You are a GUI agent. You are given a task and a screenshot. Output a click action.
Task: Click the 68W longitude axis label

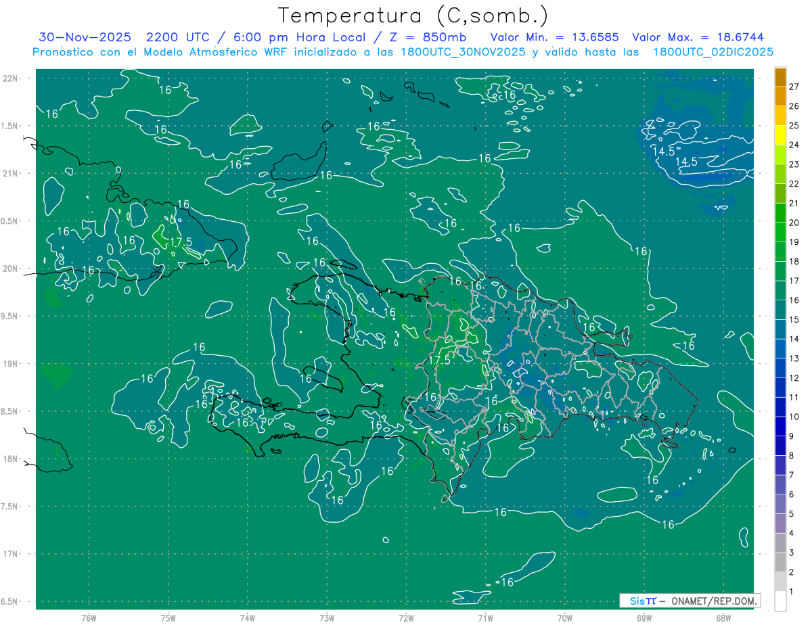[x=723, y=618]
